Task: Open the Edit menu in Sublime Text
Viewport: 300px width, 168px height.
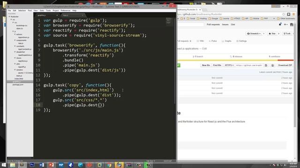Action: [x=15, y=11]
